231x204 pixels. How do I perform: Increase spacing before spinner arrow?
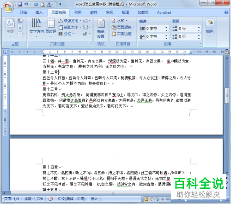pyautogui.click(x=199, y=27)
